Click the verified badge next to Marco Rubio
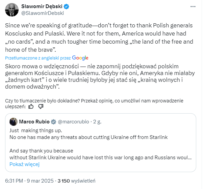203x189 pixels. point(53,122)
